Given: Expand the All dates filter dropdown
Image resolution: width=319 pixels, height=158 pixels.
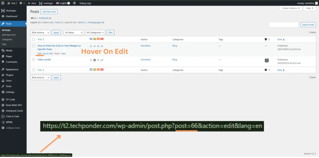Looking at the screenshot, I should 74,32.
